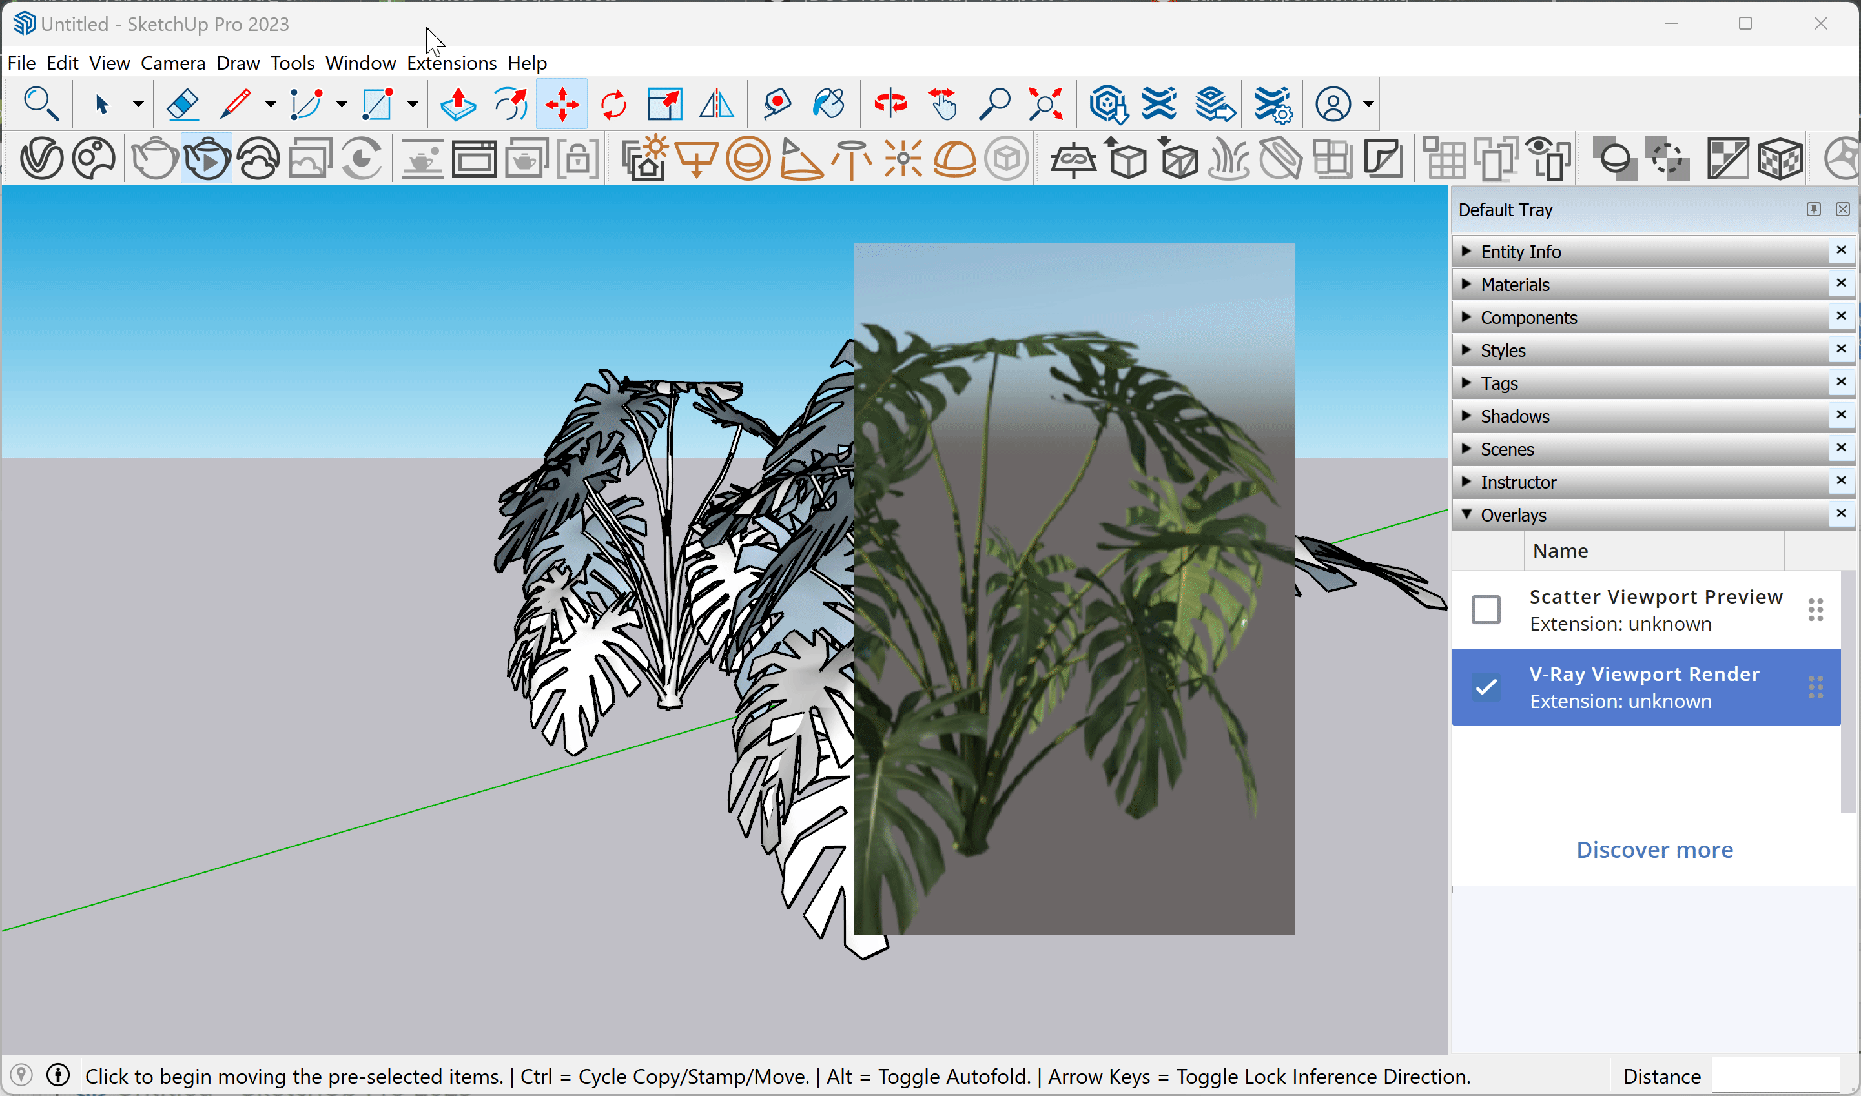The height and width of the screenshot is (1096, 1861).
Task: Expand the Materials panel
Action: pyautogui.click(x=1641, y=285)
